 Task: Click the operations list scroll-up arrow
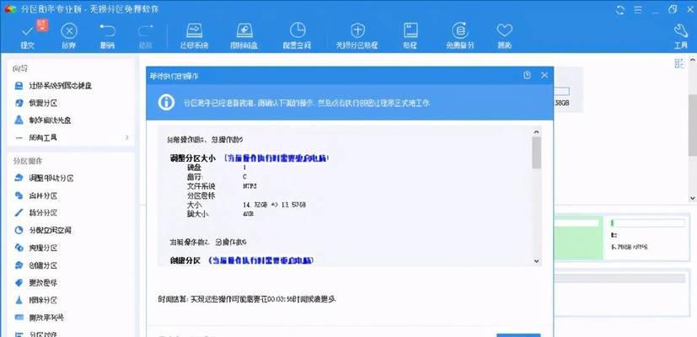537,132
